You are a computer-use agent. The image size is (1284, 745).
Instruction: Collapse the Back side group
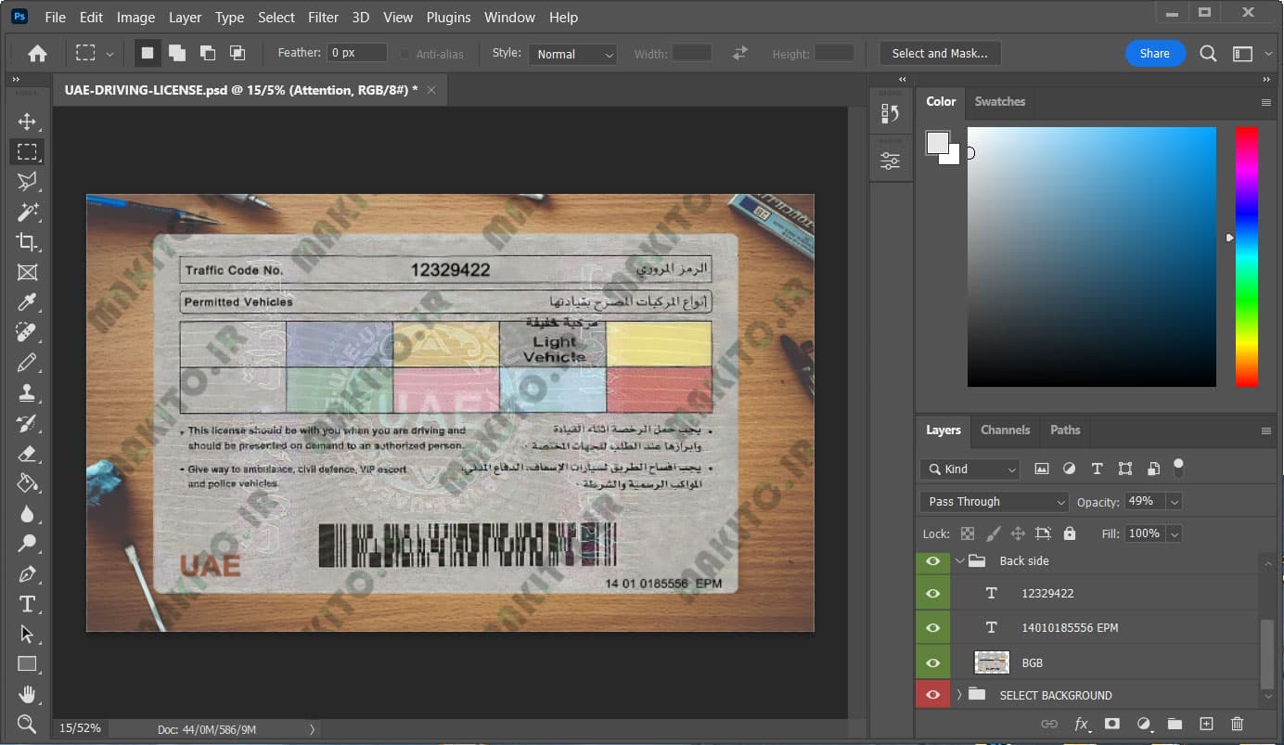[x=959, y=560]
